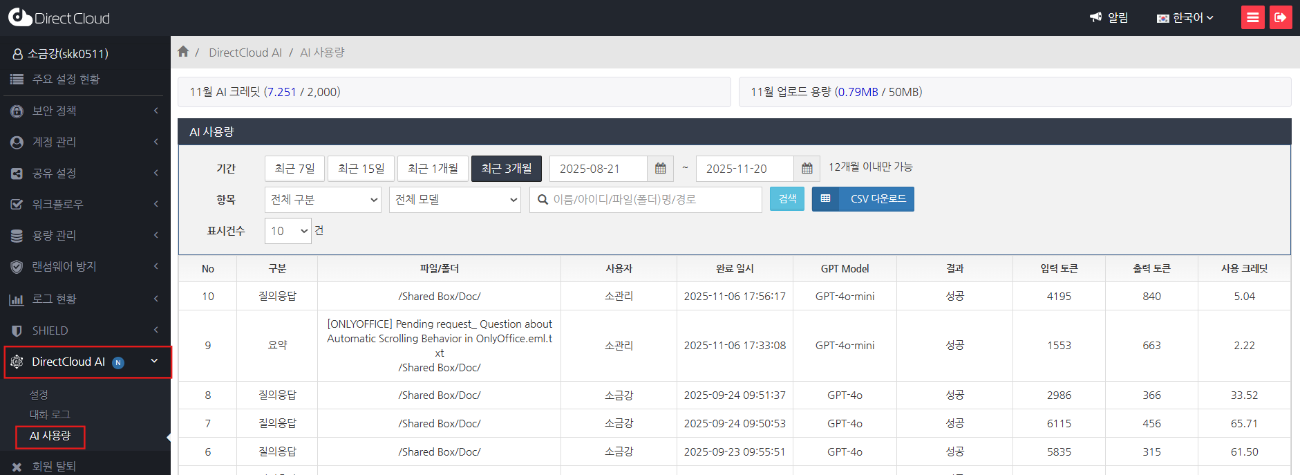1300x475 pixels.
Task: Expand the 계정 관리 menu chevron
Action: coord(156,142)
